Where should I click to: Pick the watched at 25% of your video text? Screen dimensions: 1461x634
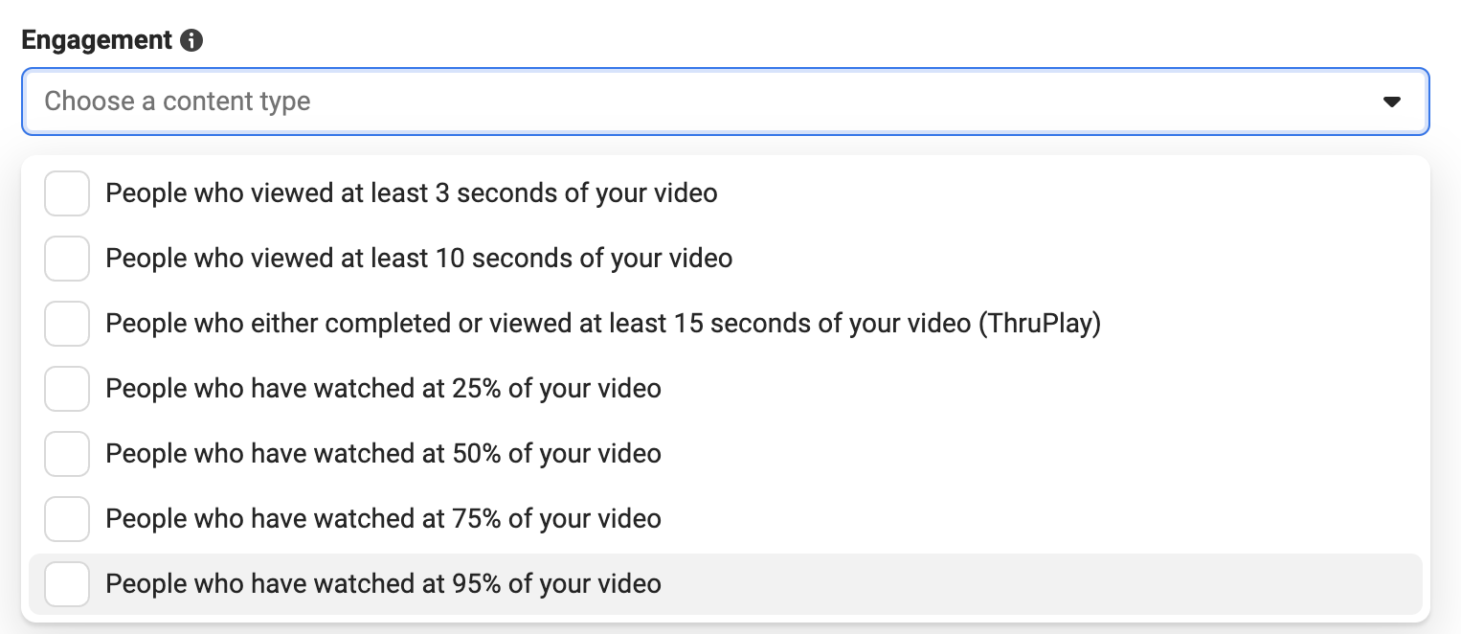tap(384, 389)
